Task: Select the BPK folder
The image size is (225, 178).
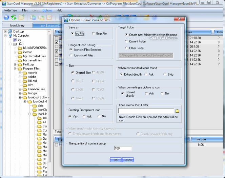Action: coord(31,85)
